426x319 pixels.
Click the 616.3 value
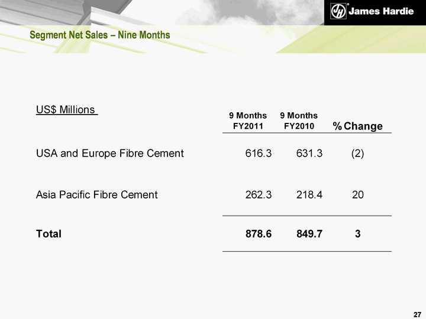tap(259, 154)
